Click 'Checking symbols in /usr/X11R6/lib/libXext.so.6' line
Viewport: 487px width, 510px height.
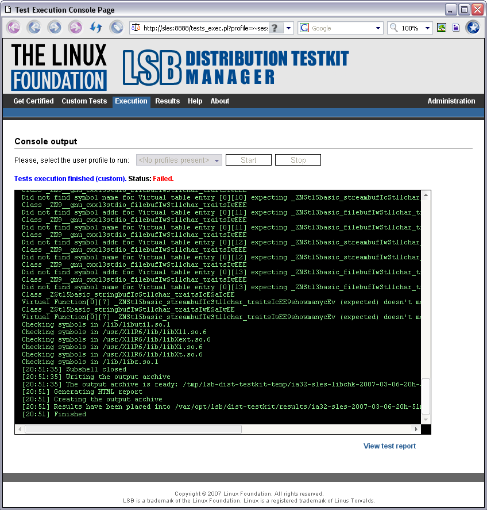[116, 339]
